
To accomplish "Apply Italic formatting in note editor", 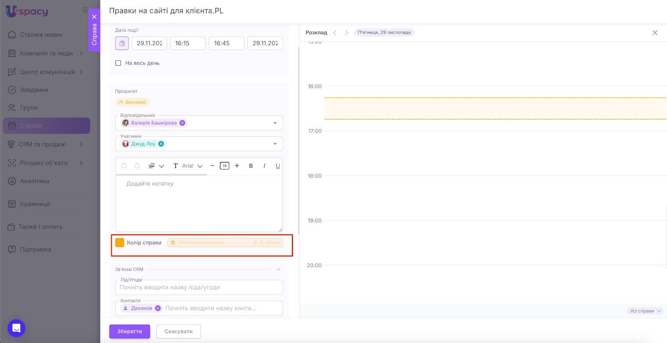I will (264, 166).
